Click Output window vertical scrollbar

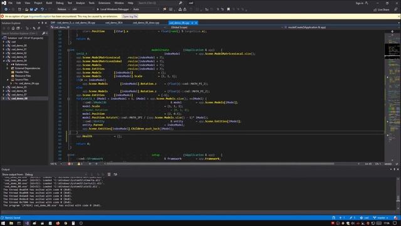(x=398, y=193)
